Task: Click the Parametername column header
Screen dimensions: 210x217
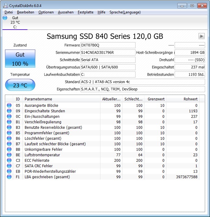Action: click(x=61, y=99)
